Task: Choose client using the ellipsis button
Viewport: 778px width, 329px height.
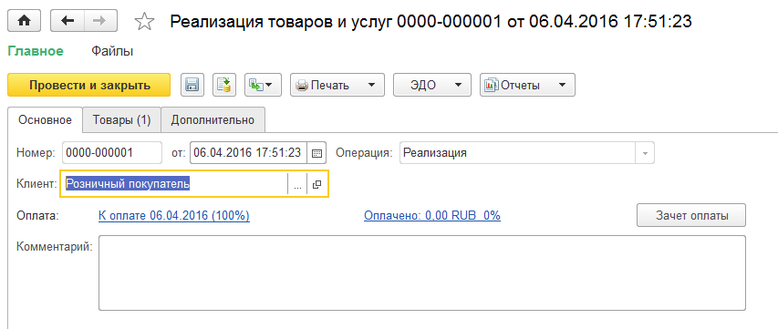Action: (x=297, y=184)
